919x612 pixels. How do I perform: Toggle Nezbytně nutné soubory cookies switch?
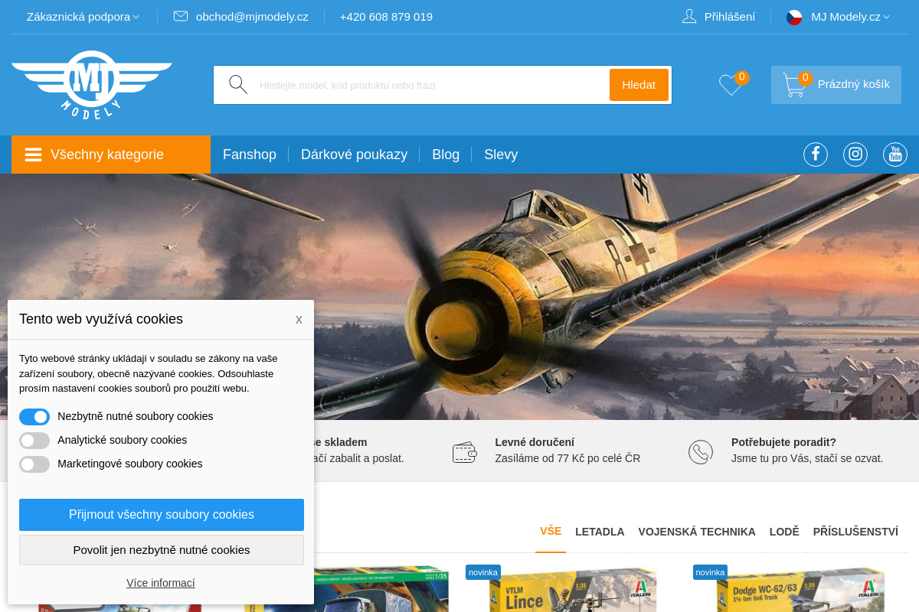coord(34,417)
